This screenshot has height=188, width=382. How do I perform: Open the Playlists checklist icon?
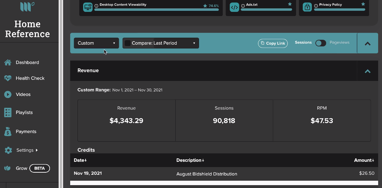click(x=8, y=113)
